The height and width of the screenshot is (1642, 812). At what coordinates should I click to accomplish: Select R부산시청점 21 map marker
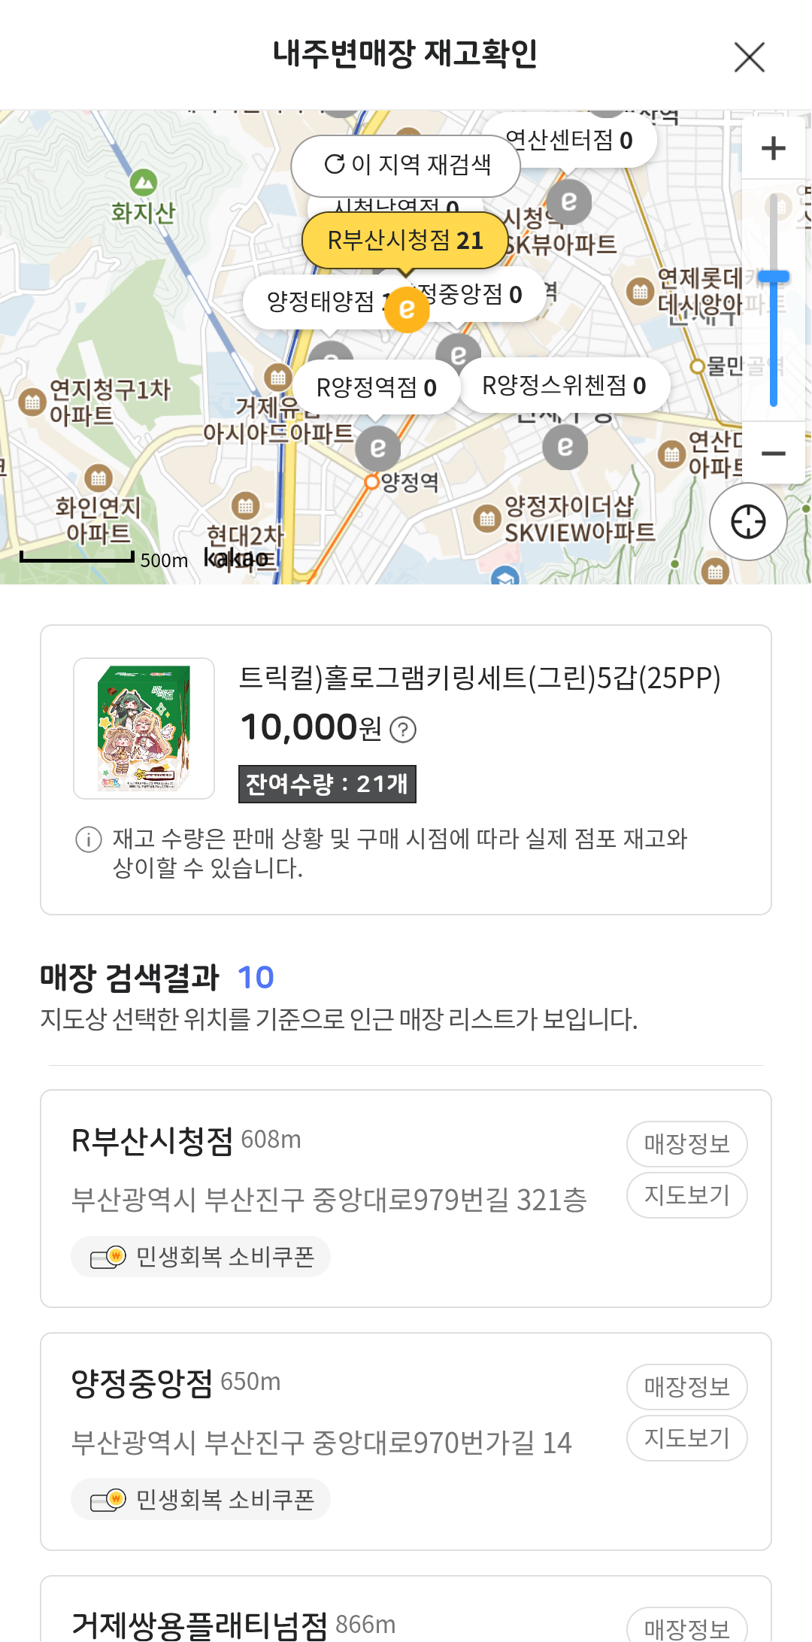405,240
